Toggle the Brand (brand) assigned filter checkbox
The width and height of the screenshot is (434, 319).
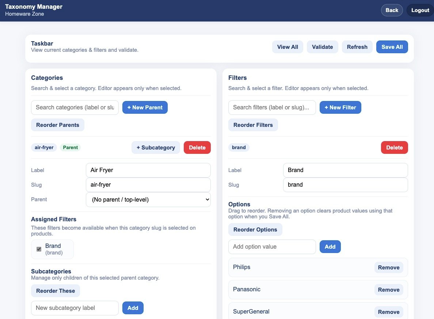click(39, 249)
